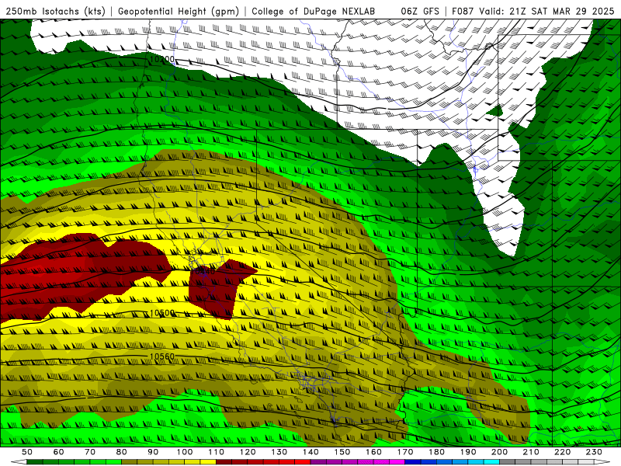Click the 190 value on the color scale
The width and height of the screenshot is (621, 466).
tap(468, 452)
